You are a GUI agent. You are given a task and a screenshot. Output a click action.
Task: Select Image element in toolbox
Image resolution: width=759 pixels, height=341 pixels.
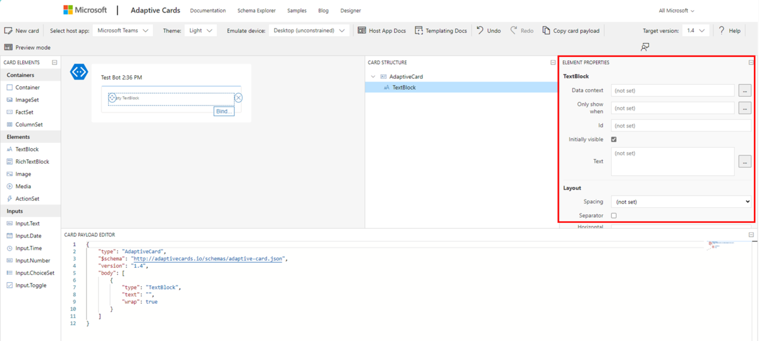point(30,174)
